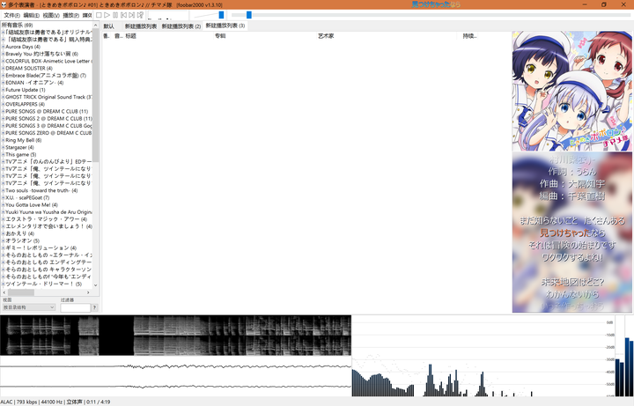Expand the Future Update (1) node
Image resolution: width=634 pixels, height=406 pixels.
pyautogui.click(x=4, y=90)
